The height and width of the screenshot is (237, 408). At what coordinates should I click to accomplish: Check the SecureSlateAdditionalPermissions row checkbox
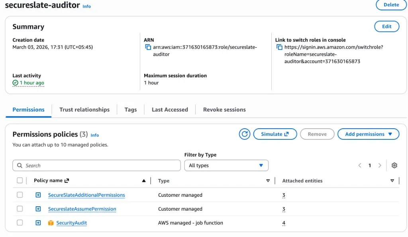pos(20,195)
